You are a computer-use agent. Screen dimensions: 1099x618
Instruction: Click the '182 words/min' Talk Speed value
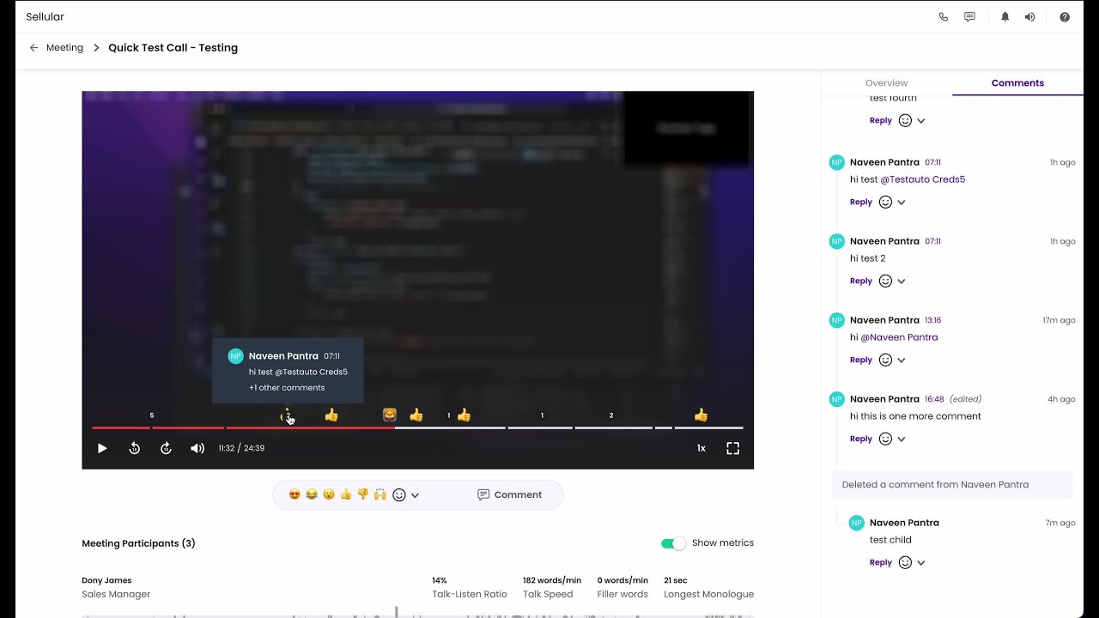tap(552, 581)
